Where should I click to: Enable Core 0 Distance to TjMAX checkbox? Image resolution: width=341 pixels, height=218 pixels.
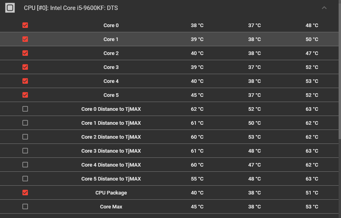[x=25, y=109]
